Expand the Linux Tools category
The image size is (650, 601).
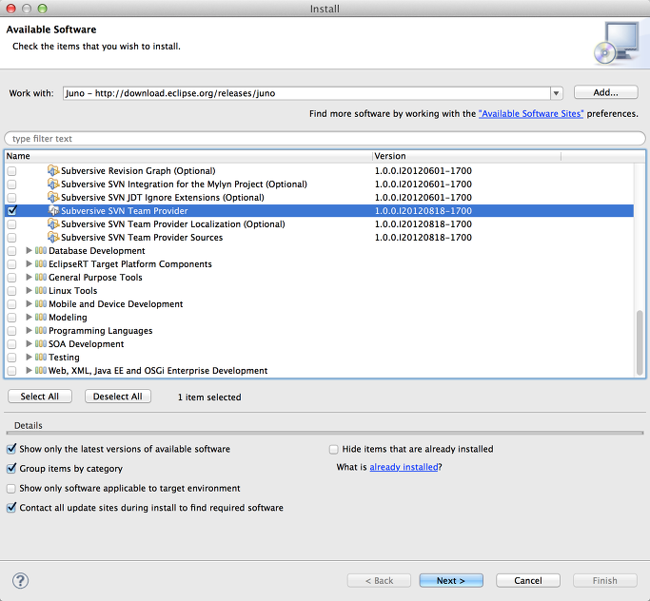[x=29, y=290]
